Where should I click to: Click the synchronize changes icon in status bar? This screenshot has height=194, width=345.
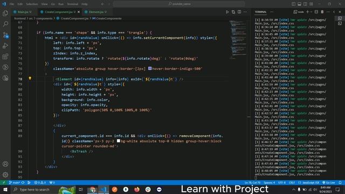tap(23, 183)
